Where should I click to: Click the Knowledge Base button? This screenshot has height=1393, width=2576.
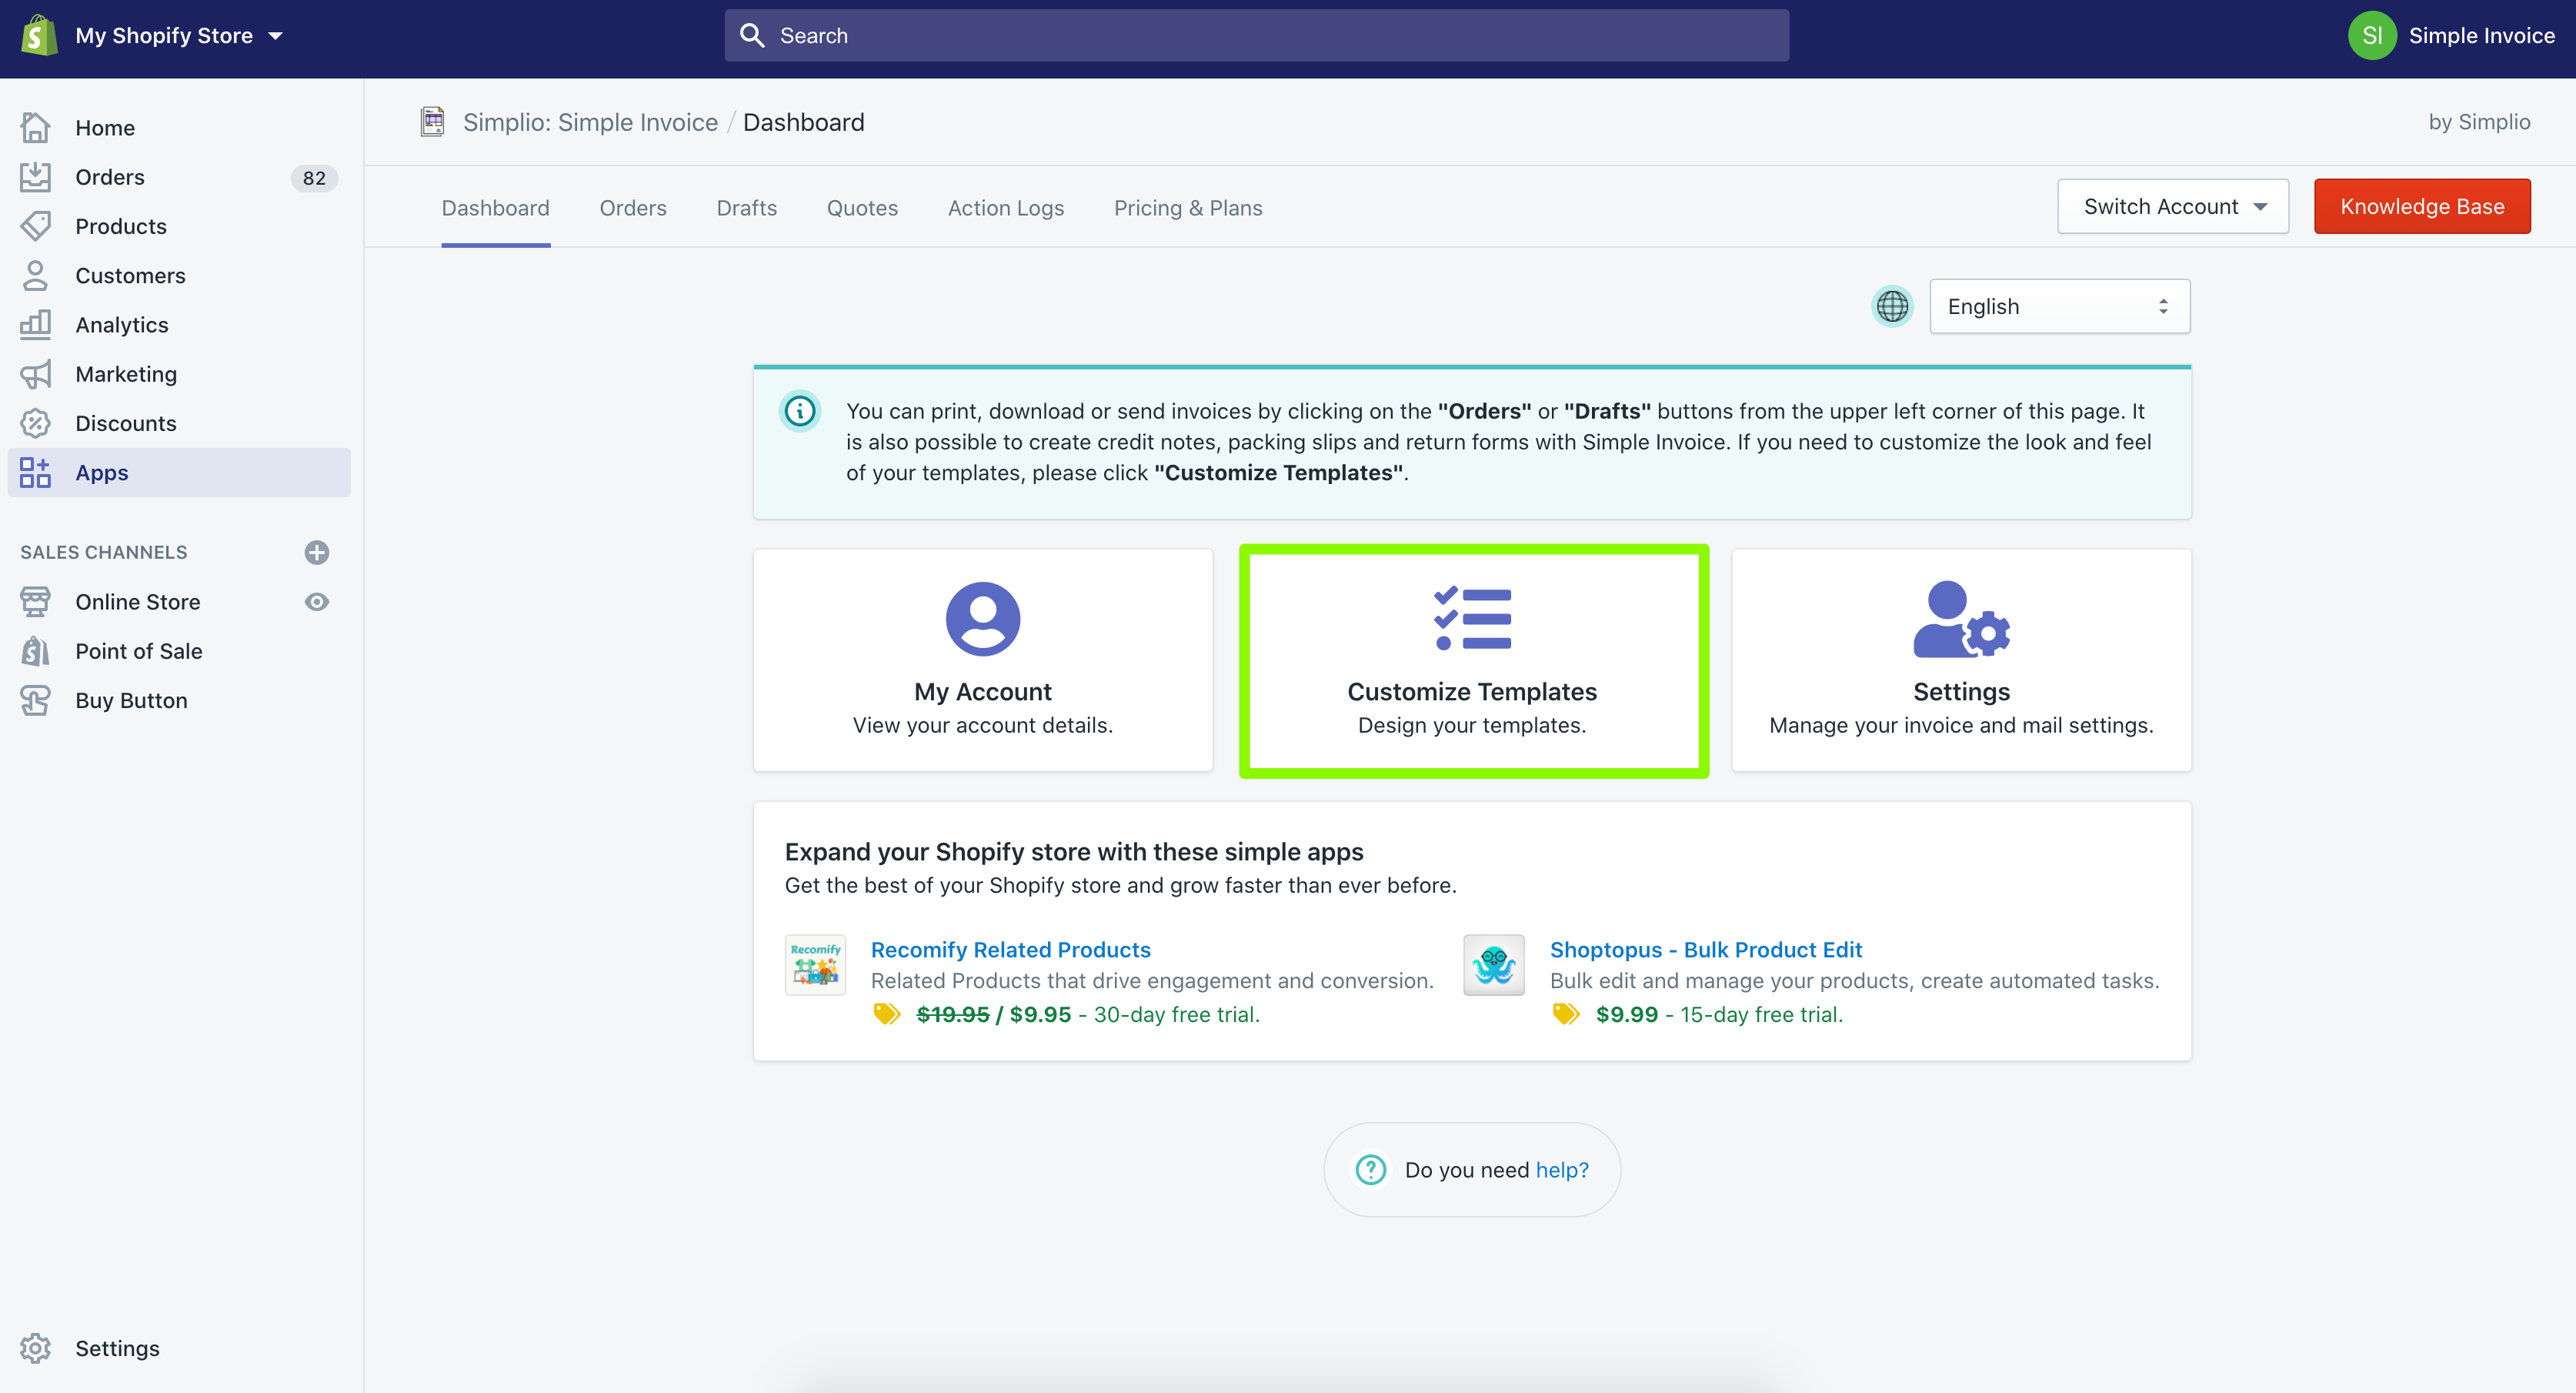pyautogui.click(x=2422, y=206)
